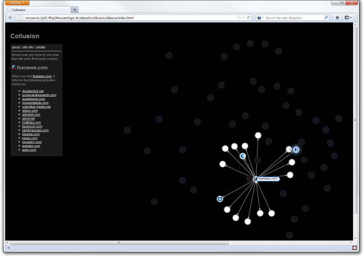364x257 pixels.
Task: Open nexac.com in the tracker list
Action: [x=29, y=138]
